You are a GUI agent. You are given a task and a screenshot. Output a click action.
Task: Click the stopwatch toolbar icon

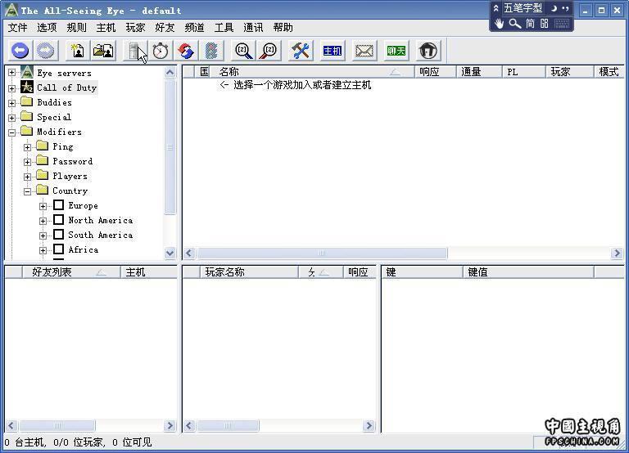click(161, 51)
